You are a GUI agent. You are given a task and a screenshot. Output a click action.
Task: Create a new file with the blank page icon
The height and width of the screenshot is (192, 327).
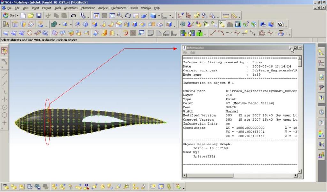point(23,16)
